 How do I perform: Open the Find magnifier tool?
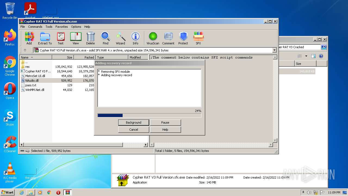105,38
